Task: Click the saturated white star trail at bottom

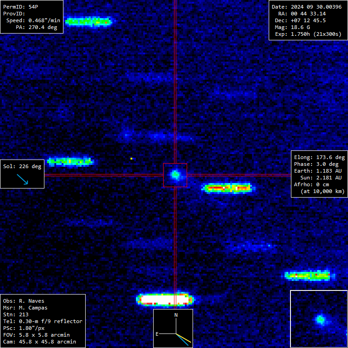Action: (x=165, y=300)
